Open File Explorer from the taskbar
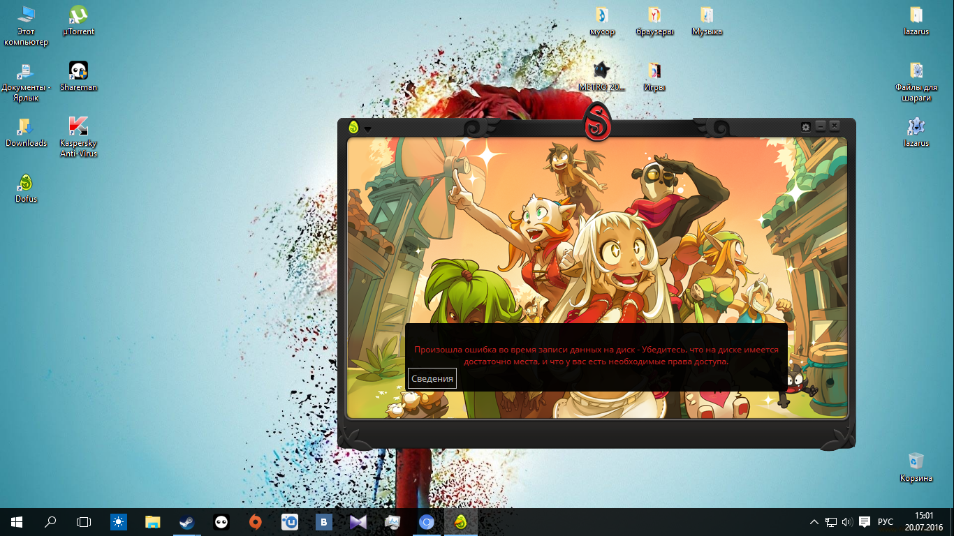 (153, 522)
